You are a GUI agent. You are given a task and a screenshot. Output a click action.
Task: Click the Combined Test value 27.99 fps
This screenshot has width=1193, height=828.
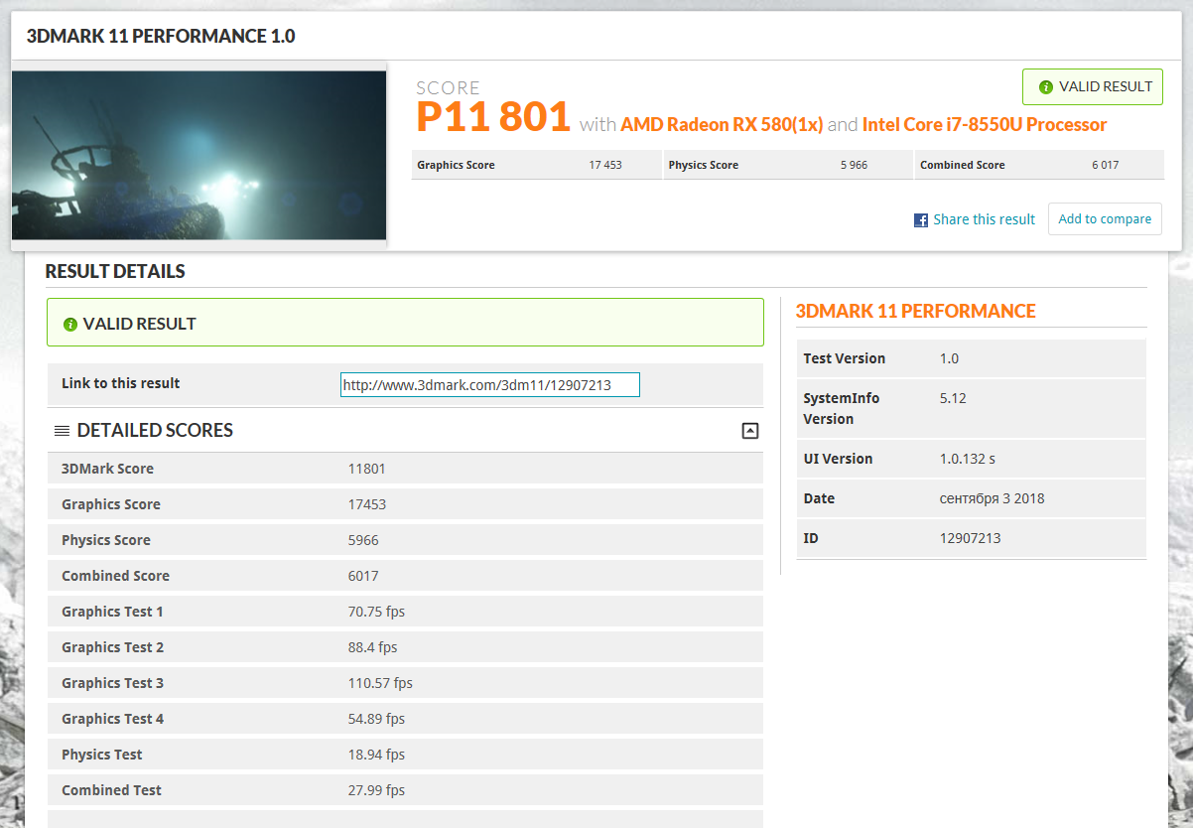[376, 790]
